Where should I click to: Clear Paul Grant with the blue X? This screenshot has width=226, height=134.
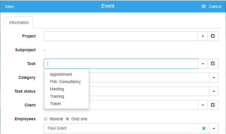204,128
